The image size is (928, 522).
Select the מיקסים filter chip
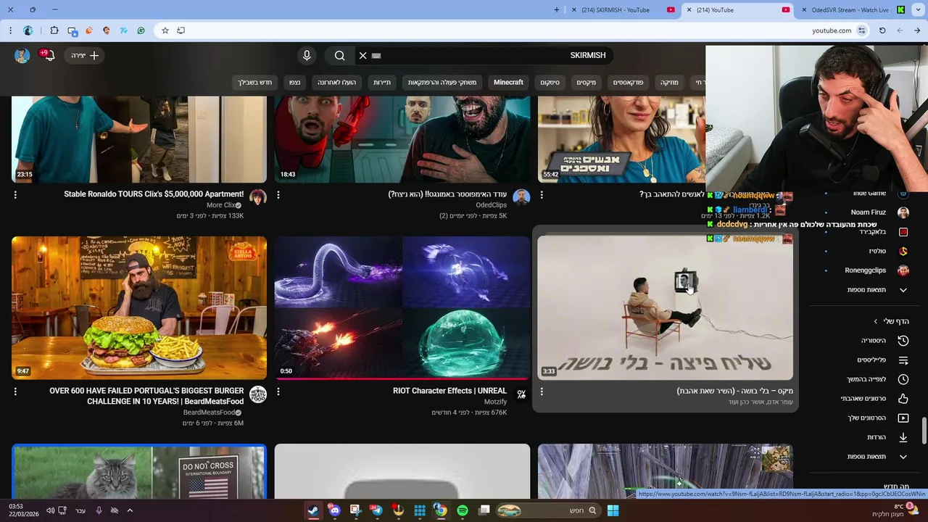coord(586,83)
